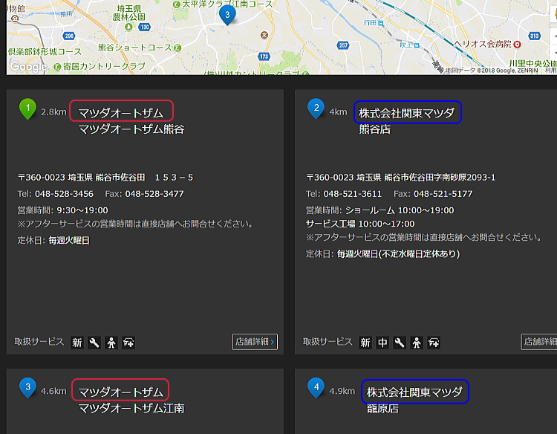This screenshot has height=434, width=557.
Task: Click the hours 9:30～19:00
Action: click(82, 210)
